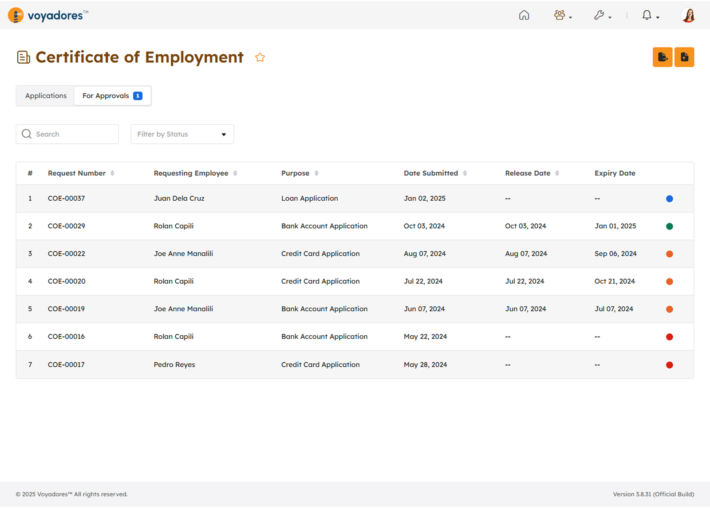Open request COE-00016
The image size is (710, 508).
tap(66, 337)
